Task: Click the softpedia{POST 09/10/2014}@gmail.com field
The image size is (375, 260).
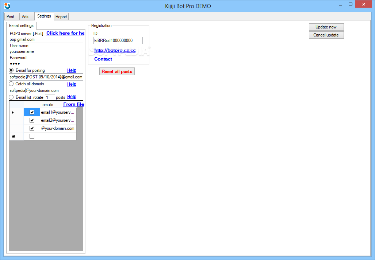Action: (46, 77)
